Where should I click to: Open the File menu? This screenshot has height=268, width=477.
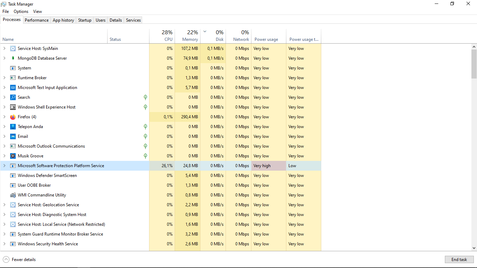coord(6,12)
